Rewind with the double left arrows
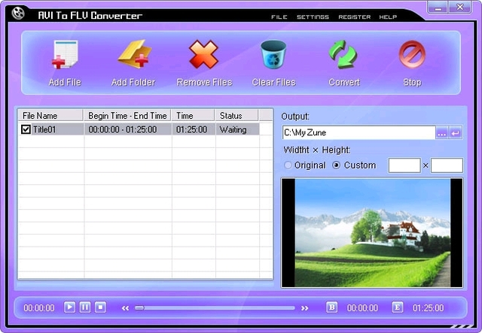The width and height of the screenshot is (482, 333). pos(125,308)
